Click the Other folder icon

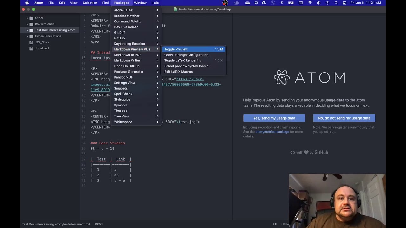pos(31,18)
